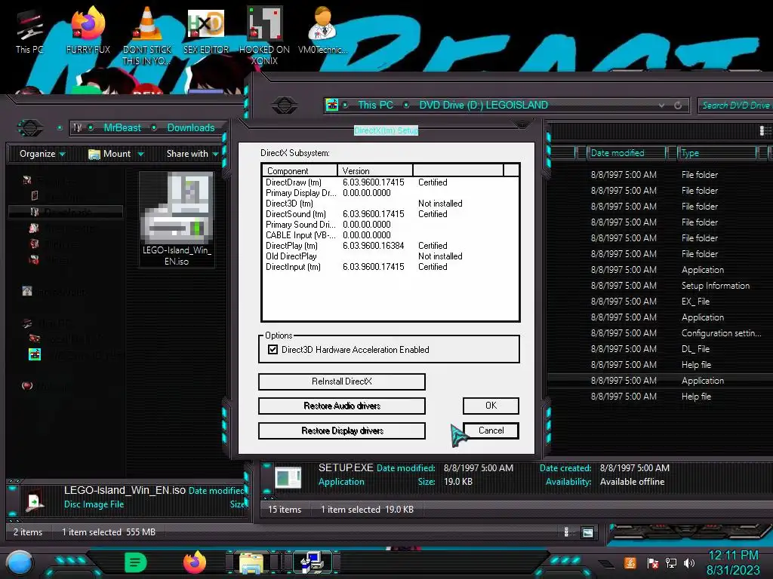Open the Start orb on the taskbar
Screen dimensions: 773x579
[19, 562]
